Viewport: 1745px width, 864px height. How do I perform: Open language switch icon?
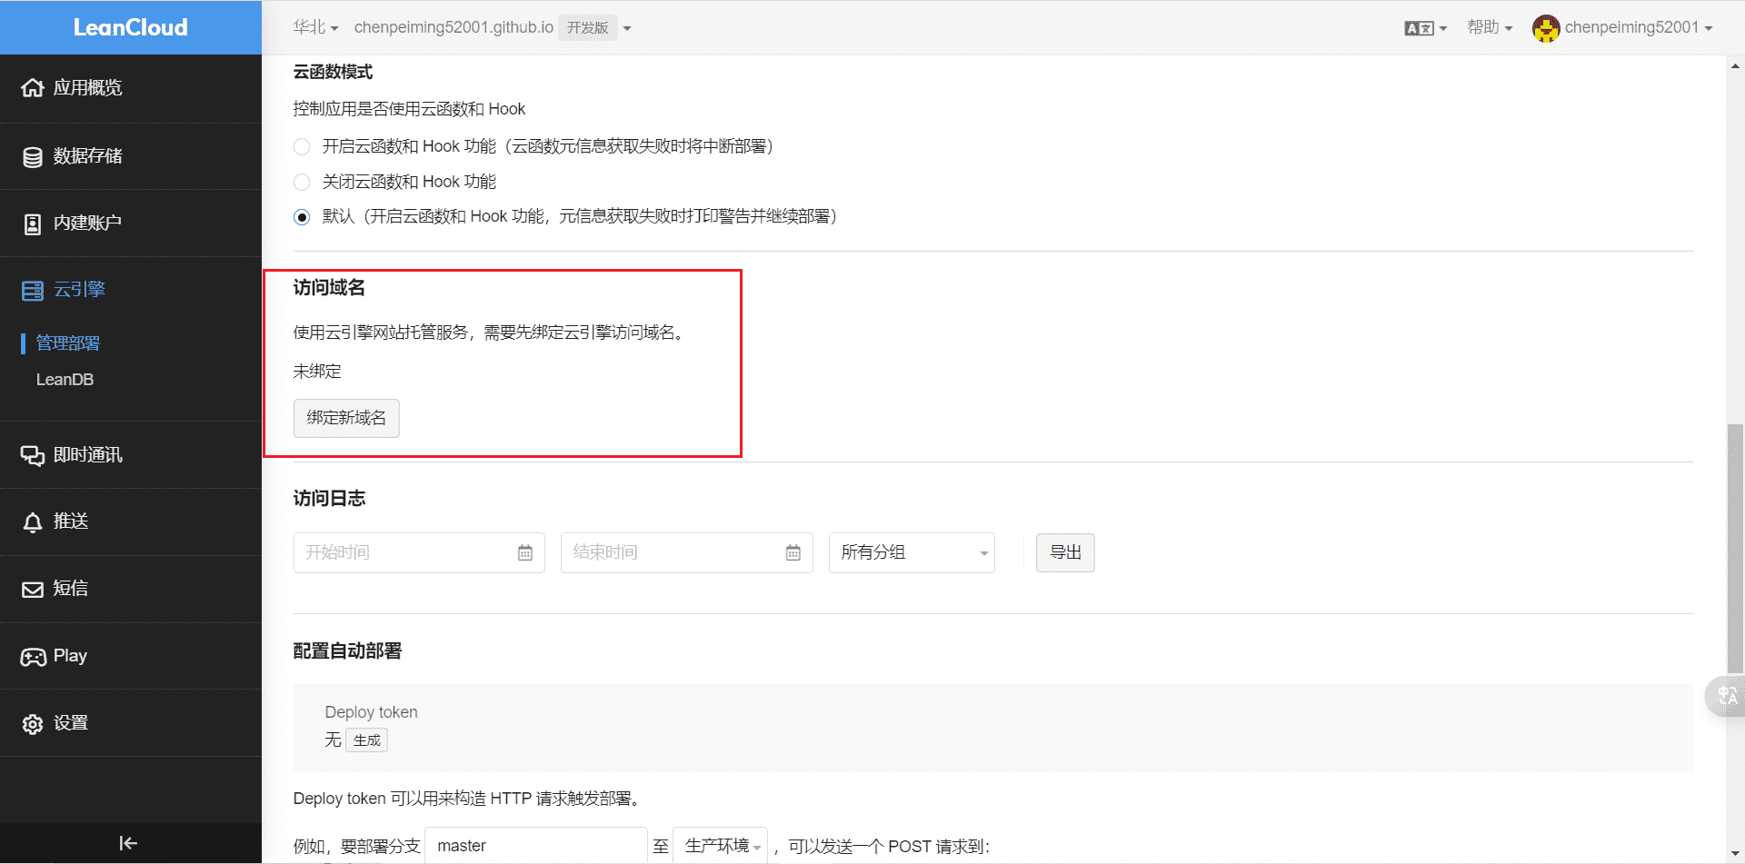pyautogui.click(x=1419, y=28)
